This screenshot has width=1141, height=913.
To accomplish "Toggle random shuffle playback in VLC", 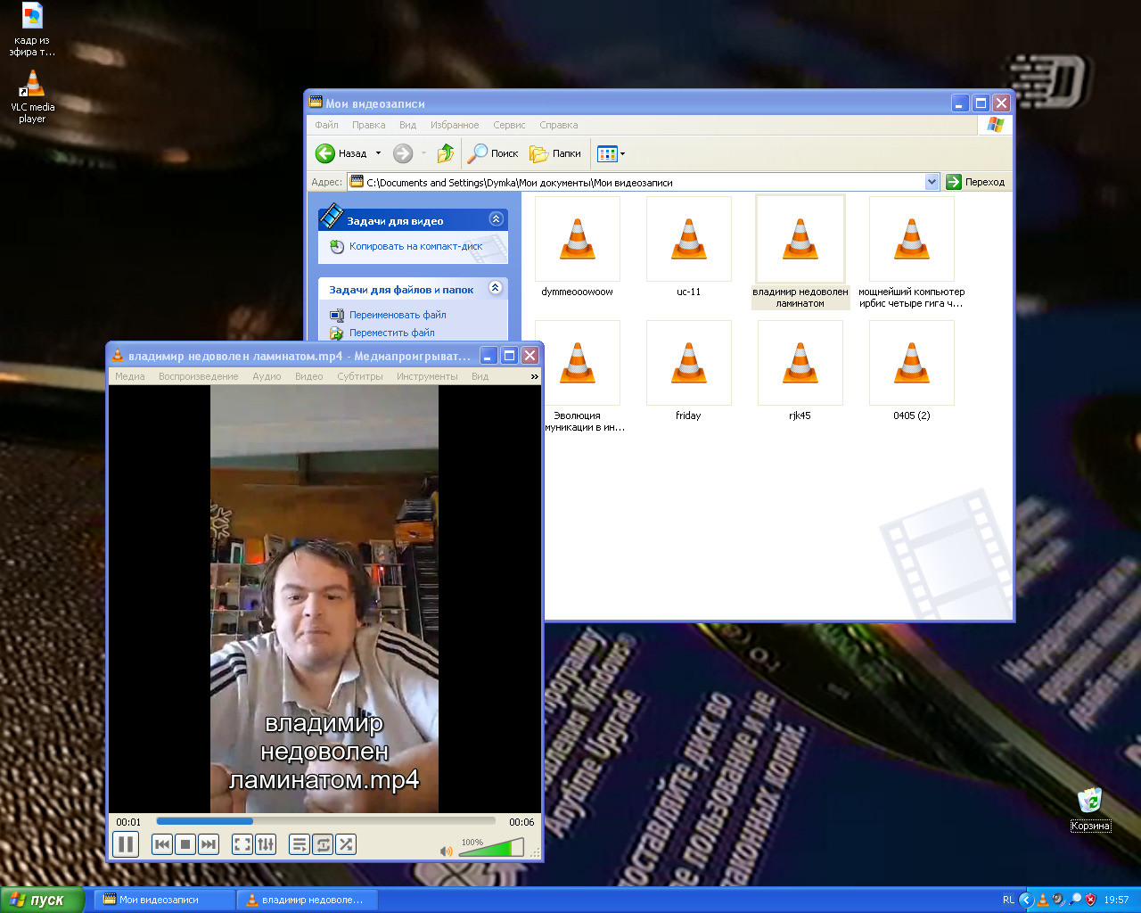I will click(x=346, y=844).
